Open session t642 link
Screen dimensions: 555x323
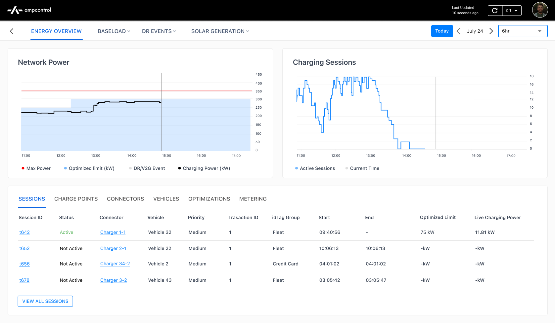[24, 233]
